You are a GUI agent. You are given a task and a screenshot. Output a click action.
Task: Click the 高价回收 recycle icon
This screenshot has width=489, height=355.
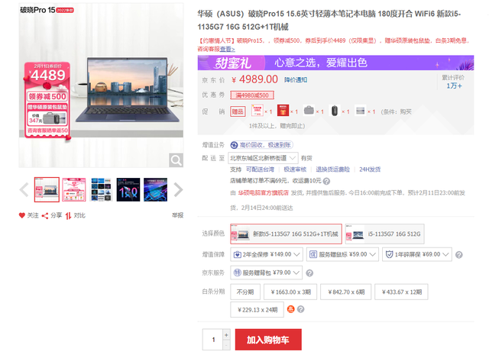234,145
